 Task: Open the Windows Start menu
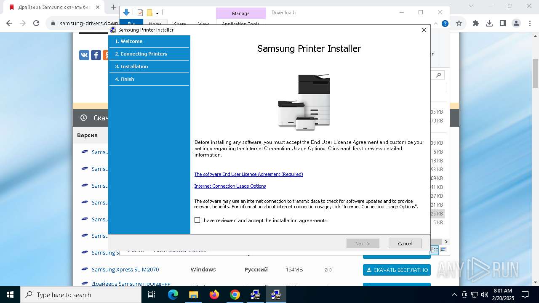point(10,295)
